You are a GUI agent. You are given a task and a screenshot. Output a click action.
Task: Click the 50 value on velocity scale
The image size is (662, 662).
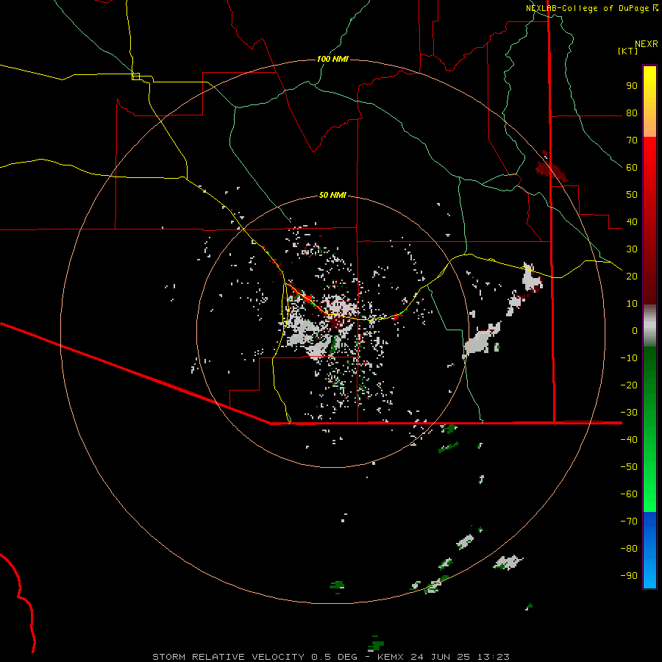pyautogui.click(x=632, y=195)
